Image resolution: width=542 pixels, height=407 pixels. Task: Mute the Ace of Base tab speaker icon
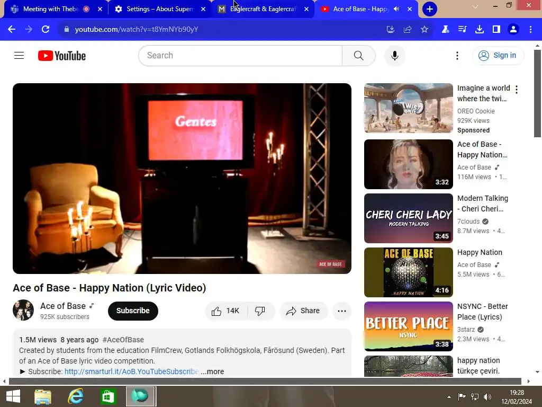click(396, 9)
